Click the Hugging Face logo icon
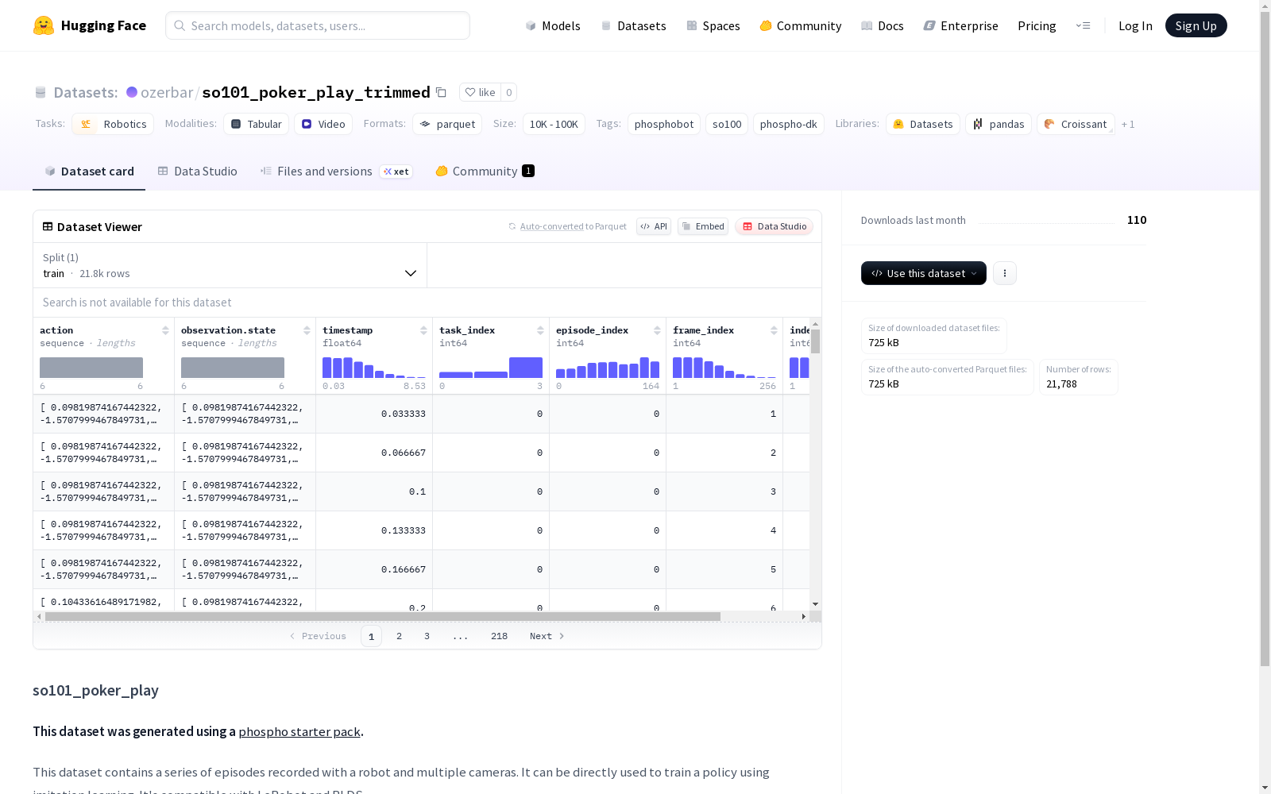Image resolution: width=1271 pixels, height=794 pixels. tap(44, 25)
